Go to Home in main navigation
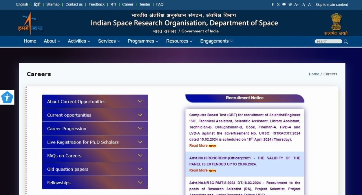Image resolution: width=362 pixels, height=195 pixels. 30,41
